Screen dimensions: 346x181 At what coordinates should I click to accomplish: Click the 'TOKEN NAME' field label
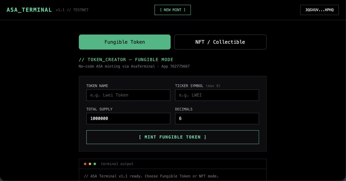point(97,86)
